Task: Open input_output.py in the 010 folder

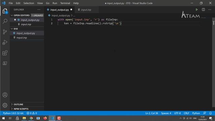Action: (x=26, y=33)
